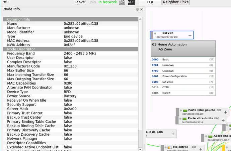231x151 pixels.
Task: Click the In Network status label
Action: click(x=108, y=2)
